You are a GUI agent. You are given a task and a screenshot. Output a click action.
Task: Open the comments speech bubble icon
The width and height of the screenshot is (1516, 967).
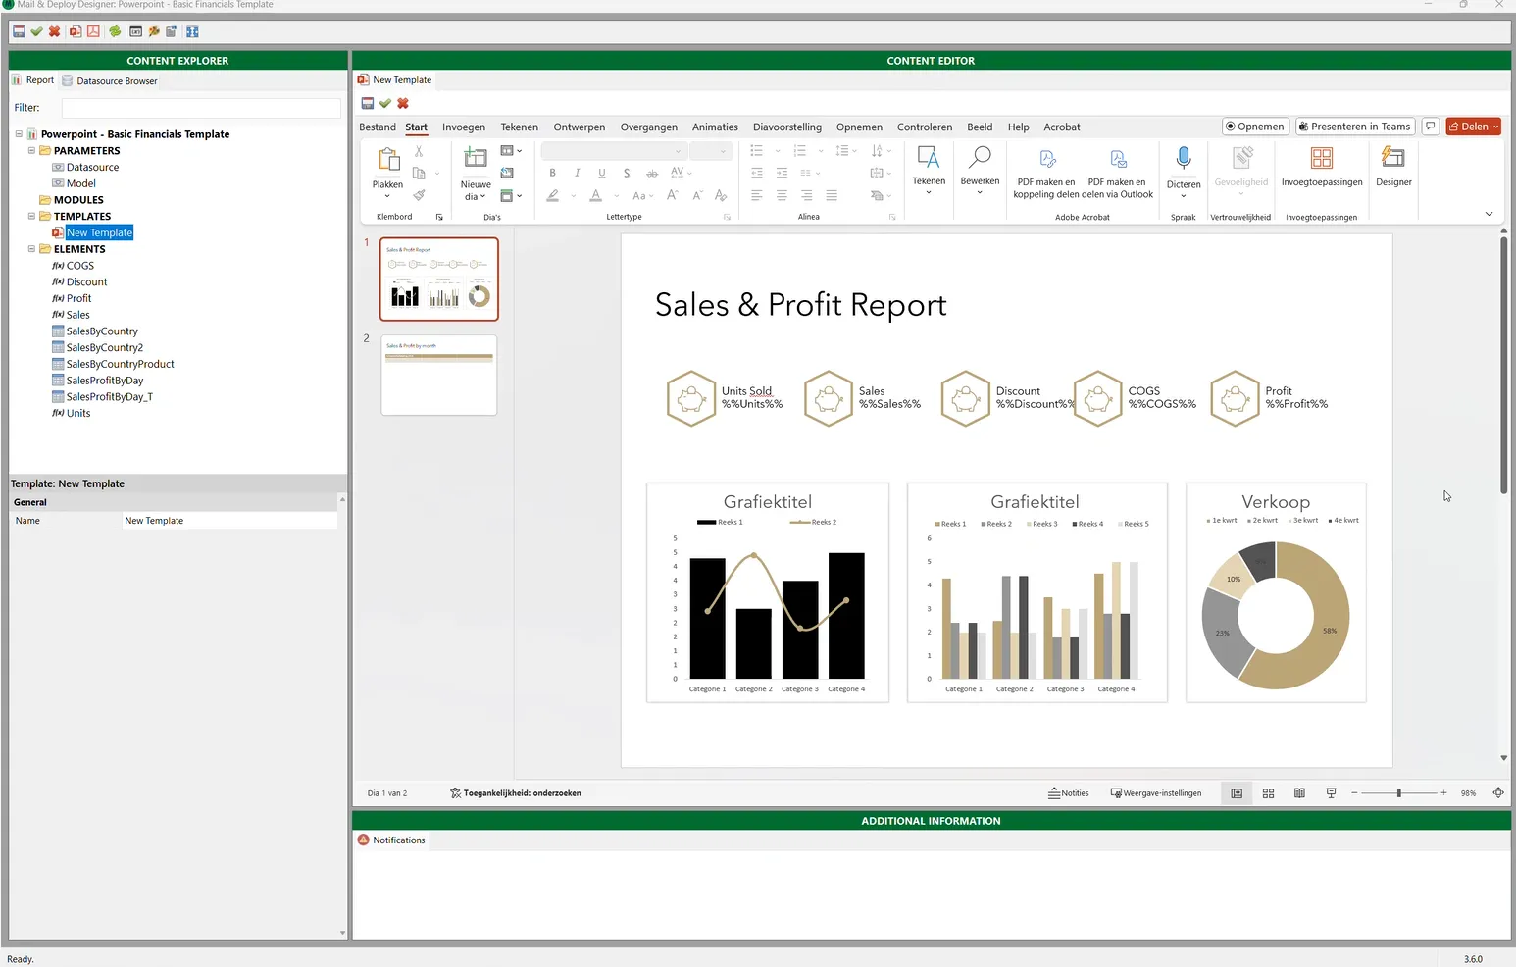pos(1431,127)
